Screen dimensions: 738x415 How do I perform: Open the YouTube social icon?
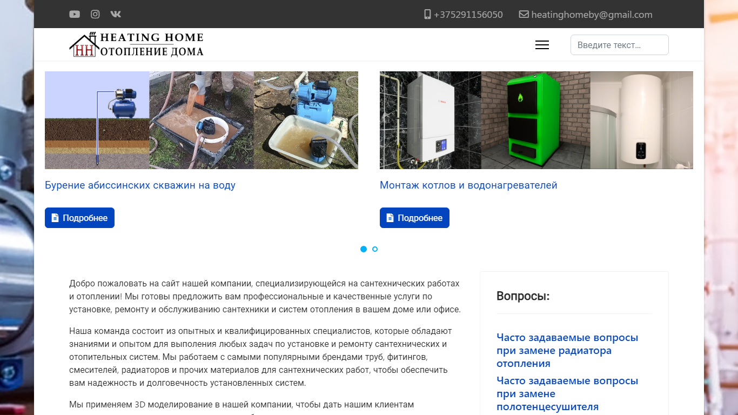click(x=75, y=15)
